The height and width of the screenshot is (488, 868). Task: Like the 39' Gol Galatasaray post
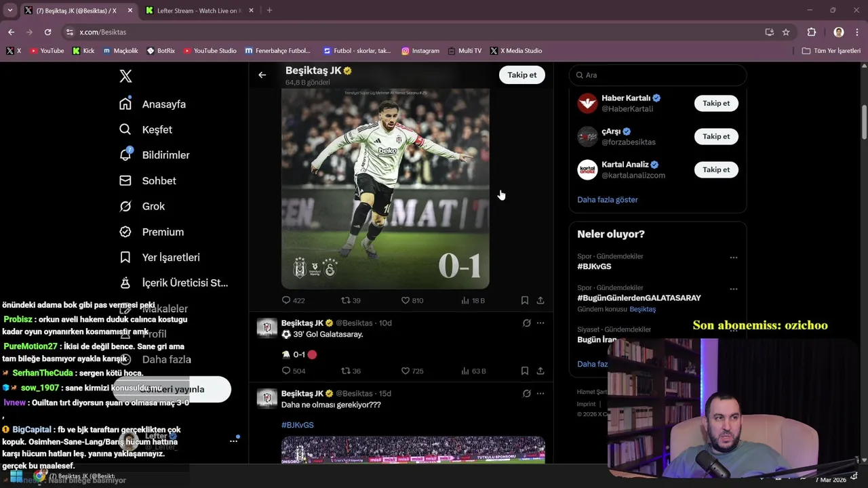(406, 371)
